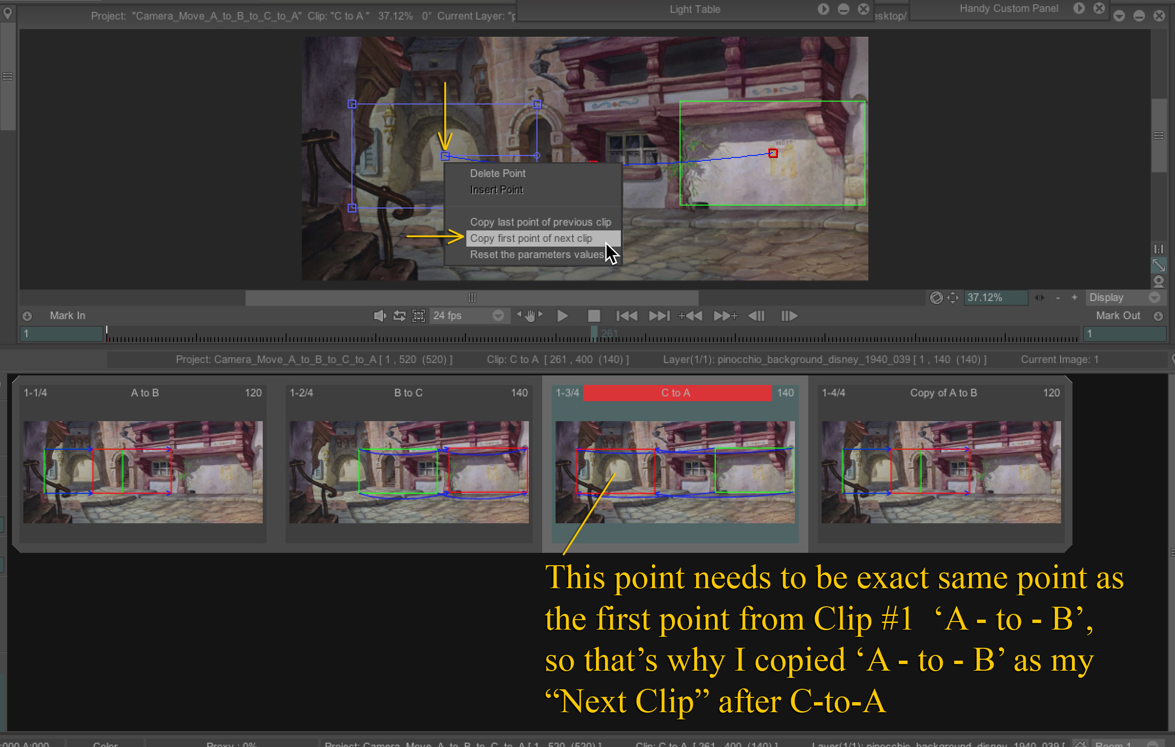Click the Mark Out set icon
The image size is (1175, 747).
pos(1158,316)
